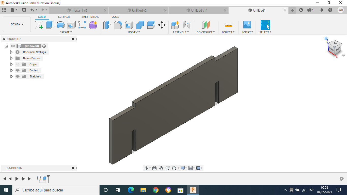Open the MODIFY dropdown menu
This screenshot has width=347, height=195.
[x=134, y=32]
